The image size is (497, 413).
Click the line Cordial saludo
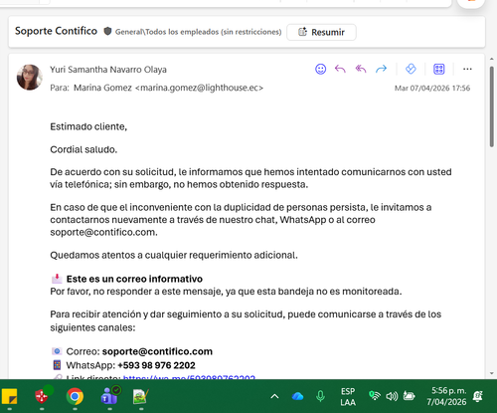pos(83,149)
